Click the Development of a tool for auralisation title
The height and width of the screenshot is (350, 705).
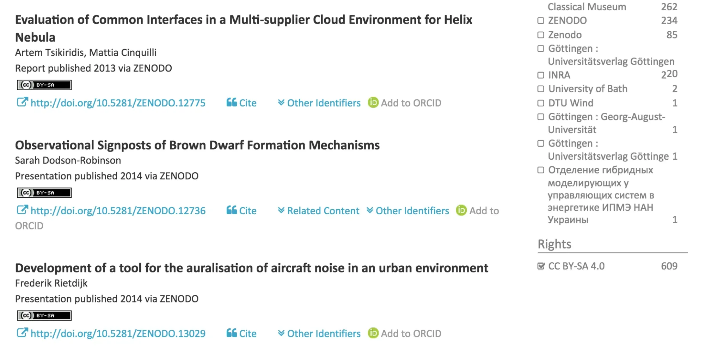coord(251,268)
